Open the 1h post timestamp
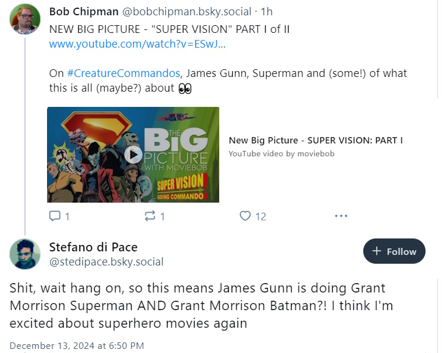442x353 pixels. pyautogui.click(x=266, y=12)
